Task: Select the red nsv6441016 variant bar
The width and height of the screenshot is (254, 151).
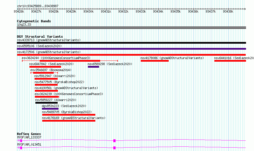Action: pyautogui.click(x=230, y=61)
